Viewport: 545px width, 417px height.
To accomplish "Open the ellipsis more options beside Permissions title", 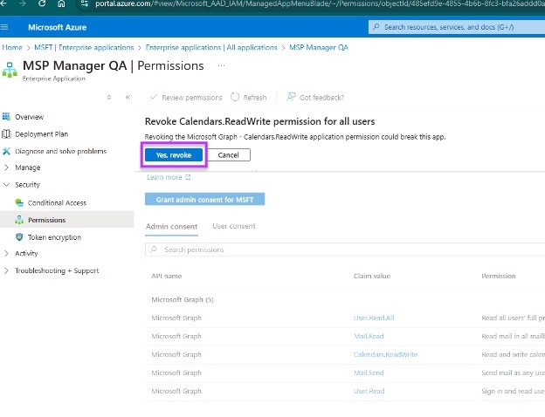I will (221, 65).
